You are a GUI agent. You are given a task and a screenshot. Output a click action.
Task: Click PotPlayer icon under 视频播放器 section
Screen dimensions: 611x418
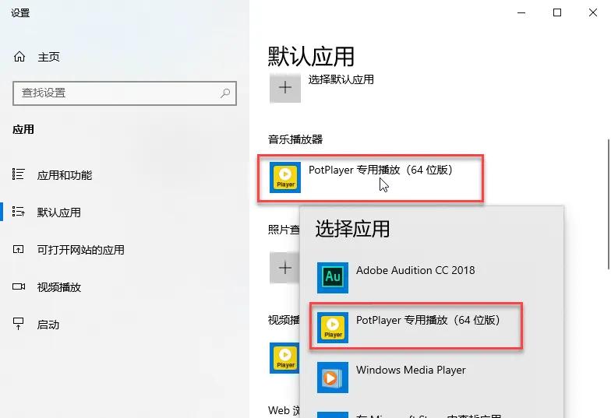[x=284, y=358]
